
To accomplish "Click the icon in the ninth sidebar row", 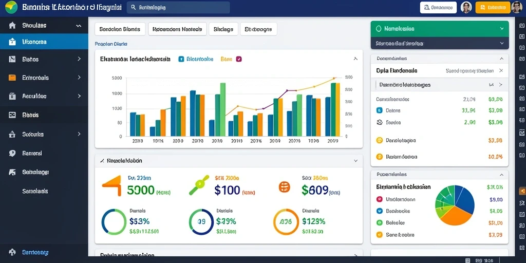I will click(x=12, y=173).
